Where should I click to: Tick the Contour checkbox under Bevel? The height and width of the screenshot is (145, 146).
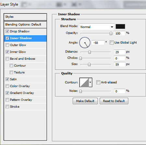(x=11, y=66)
